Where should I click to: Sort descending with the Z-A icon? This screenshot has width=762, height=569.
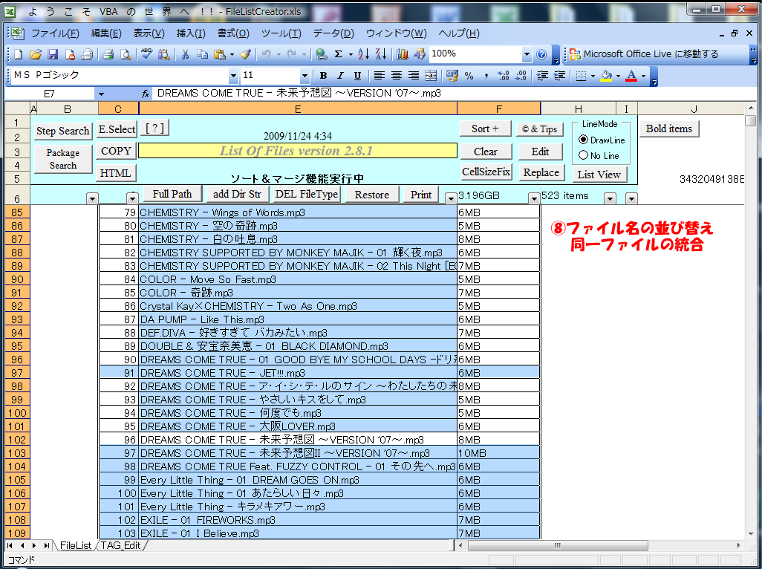(x=381, y=54)
